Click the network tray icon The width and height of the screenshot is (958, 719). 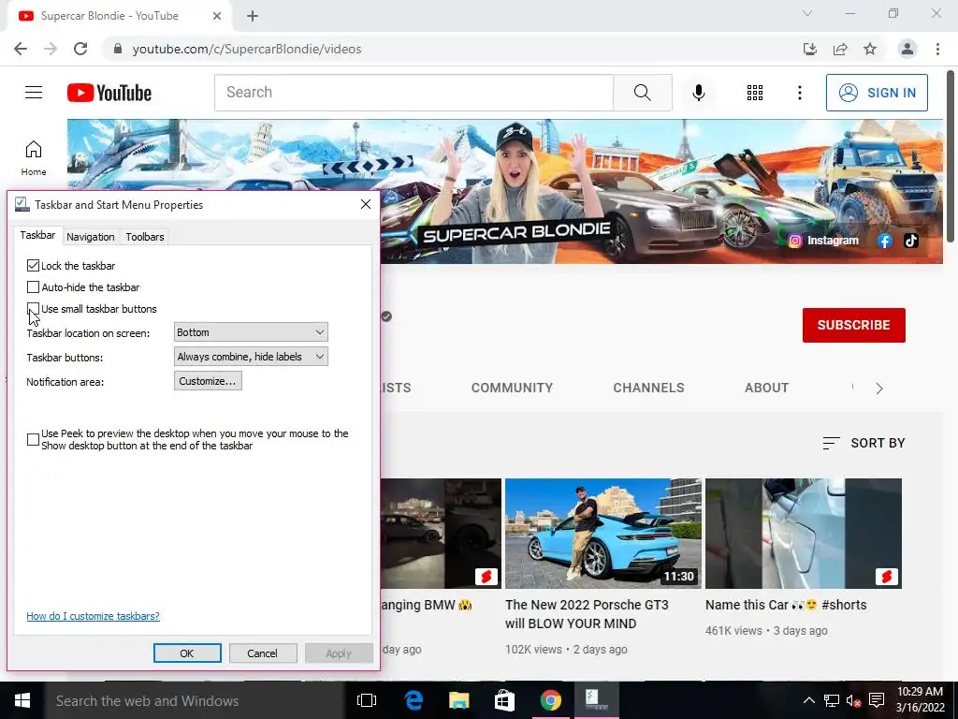coord(832,700)
